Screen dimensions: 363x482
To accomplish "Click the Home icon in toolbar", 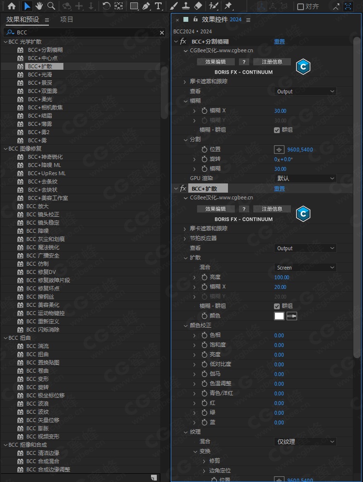I will click(x=12, y=6).
